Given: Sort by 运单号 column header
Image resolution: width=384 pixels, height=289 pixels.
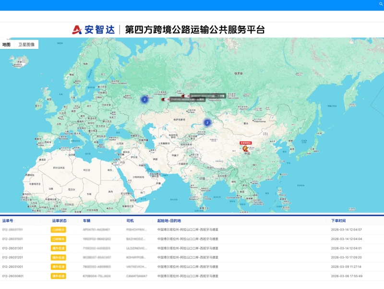Looking at the screenshot, I should tap(8, 221).
